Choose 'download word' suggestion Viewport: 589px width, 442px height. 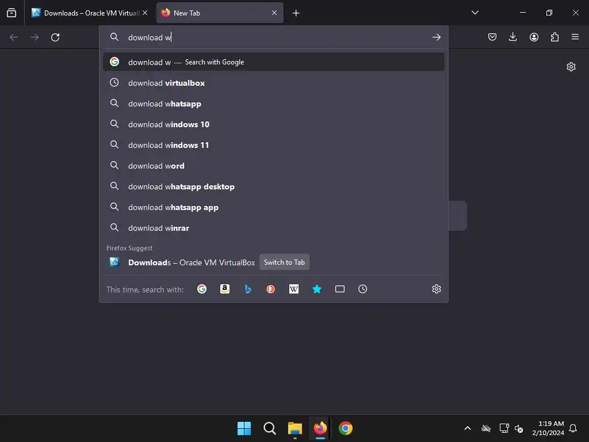coord(273,165)
